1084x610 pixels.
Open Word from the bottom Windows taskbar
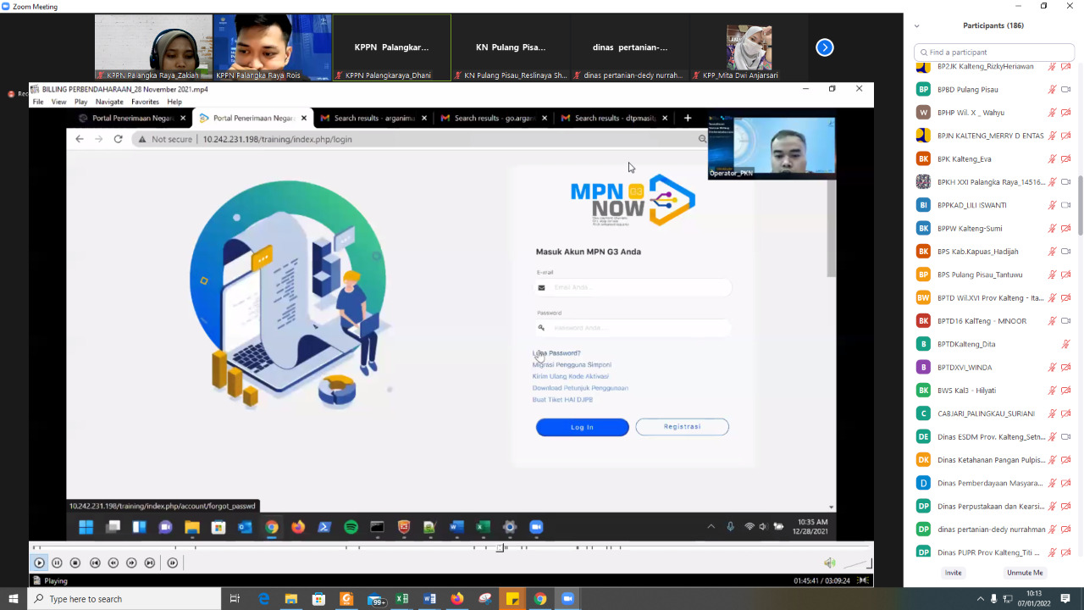pos(429,599)
